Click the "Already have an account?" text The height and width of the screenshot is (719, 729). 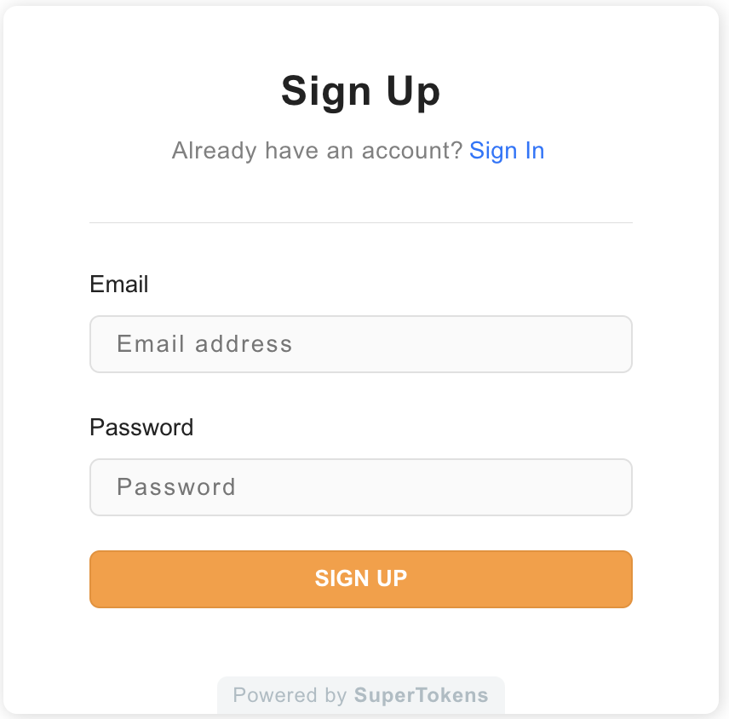point(317,151)
